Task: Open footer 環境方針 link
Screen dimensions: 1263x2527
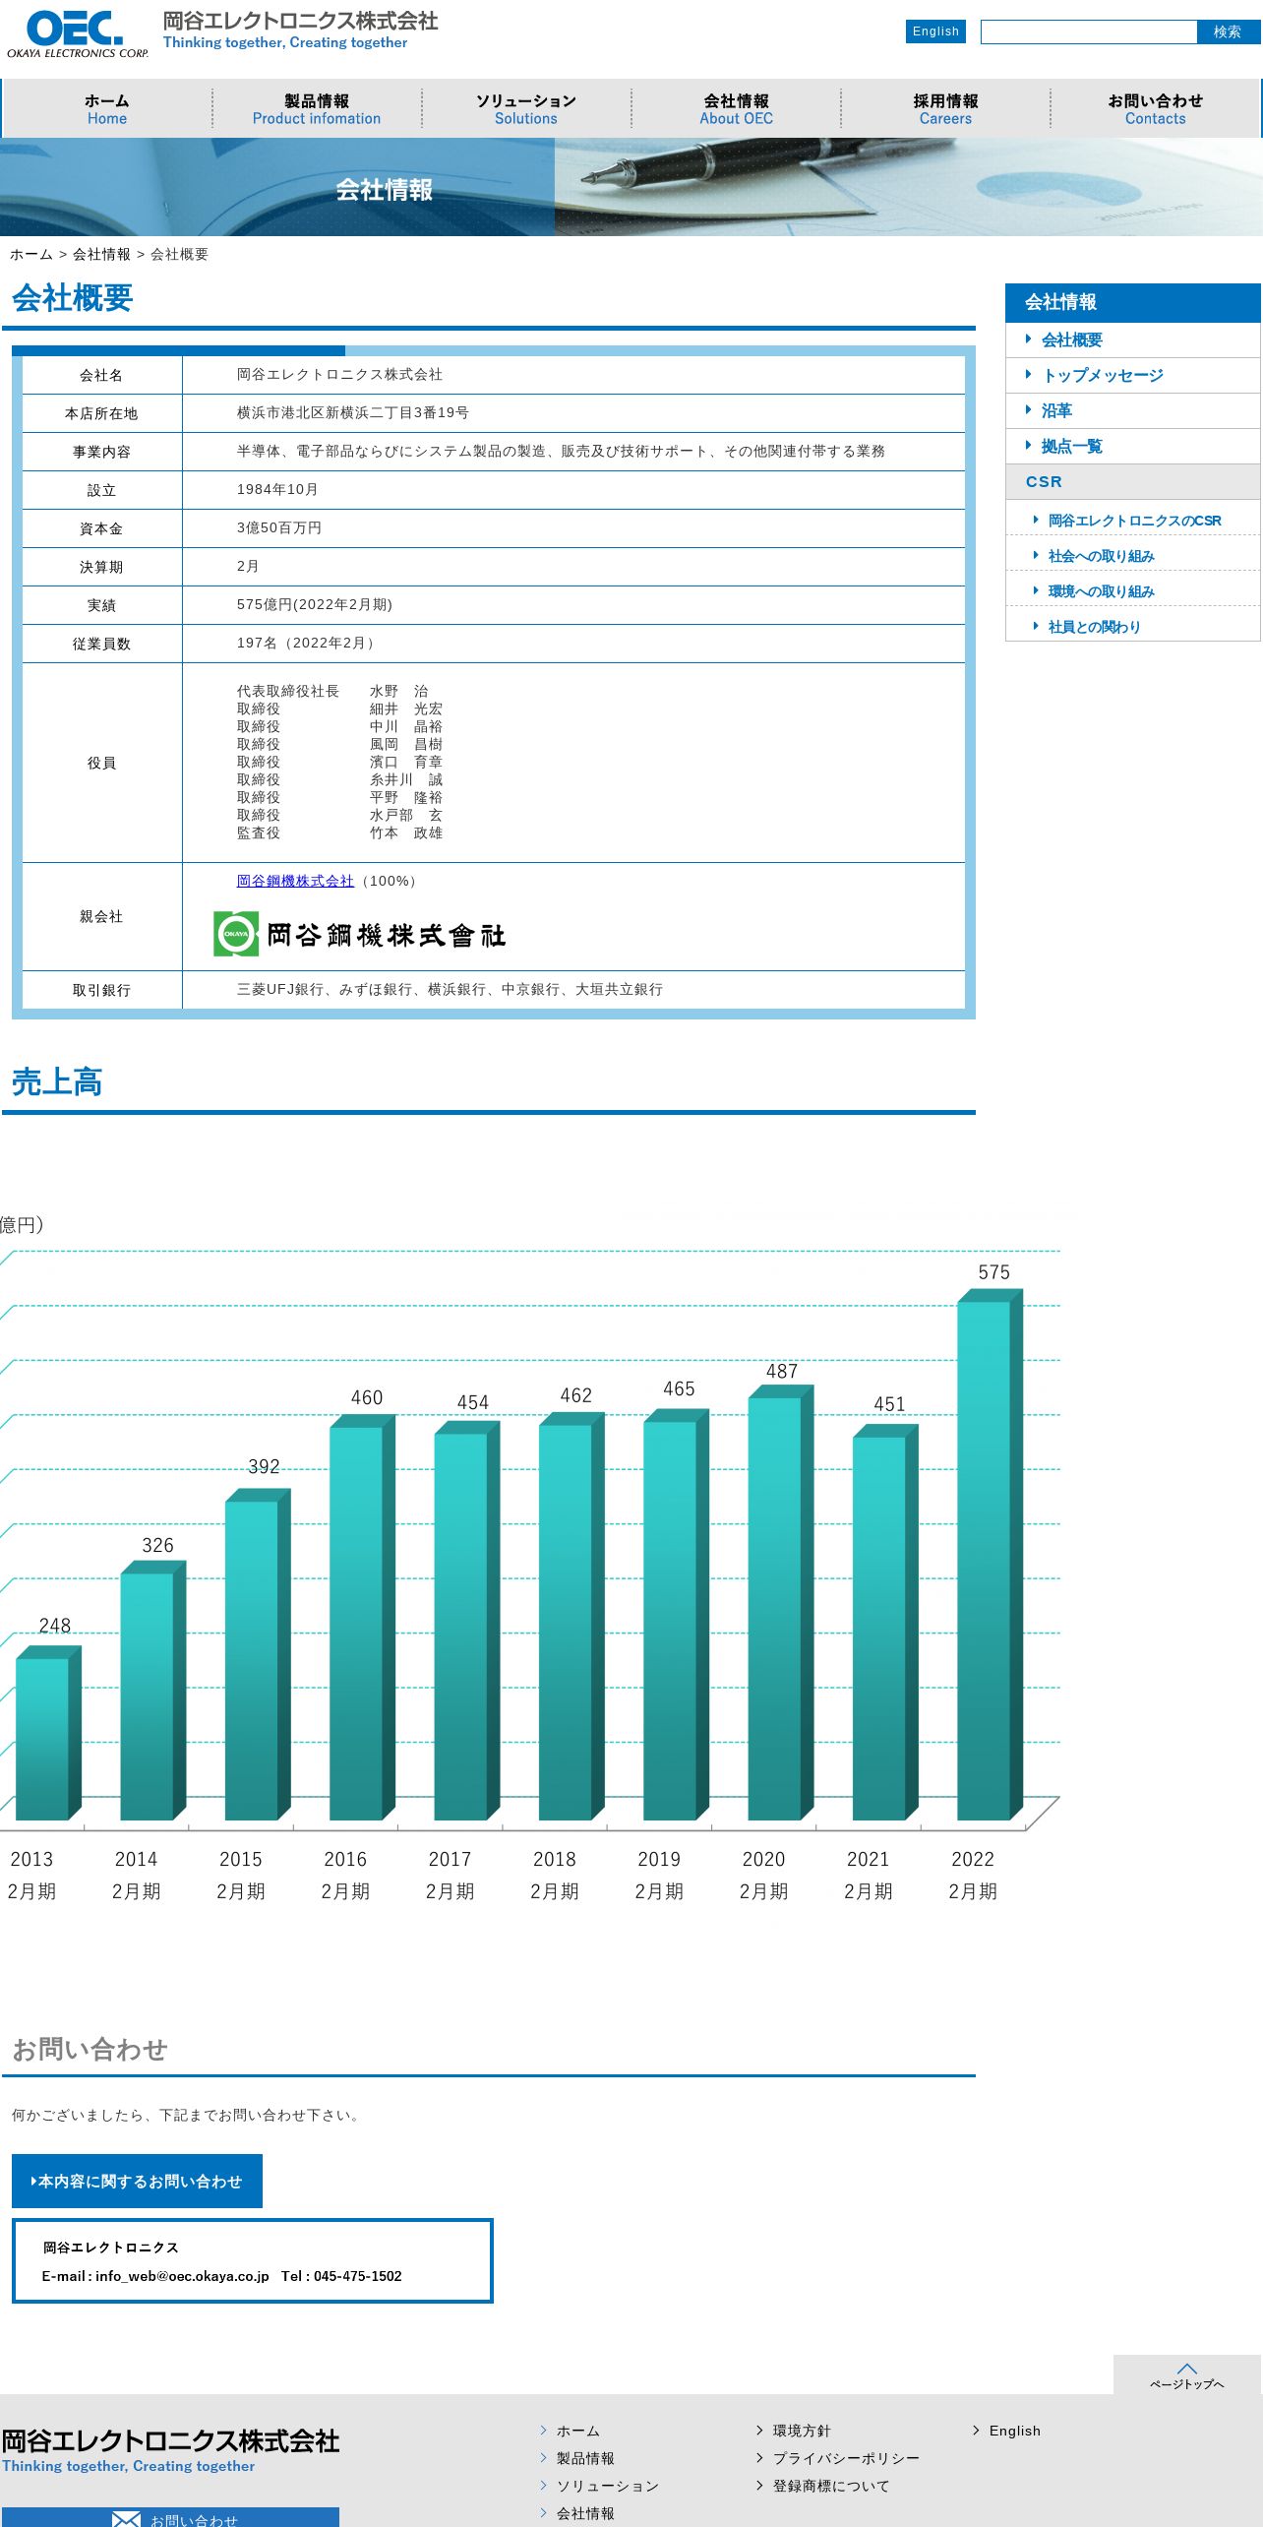Action: tap(802, 2431)
